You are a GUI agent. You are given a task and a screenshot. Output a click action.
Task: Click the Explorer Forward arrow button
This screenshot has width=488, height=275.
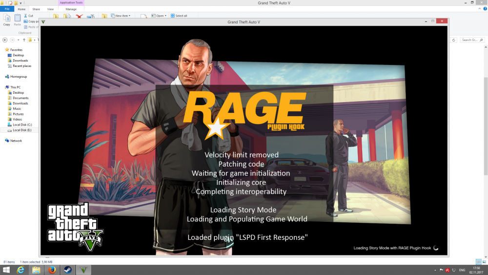point(12,40)
